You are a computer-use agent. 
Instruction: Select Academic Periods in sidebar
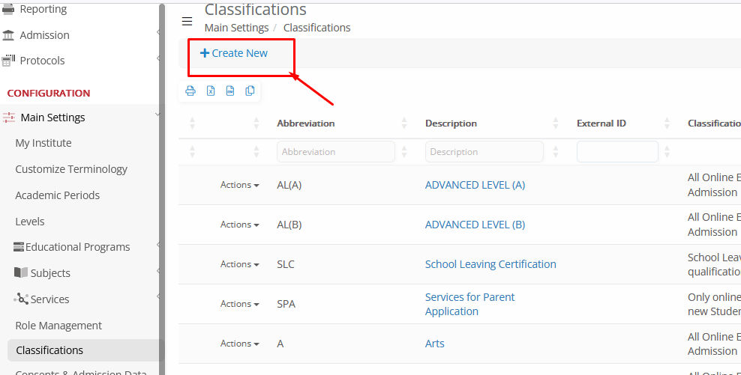57,195
